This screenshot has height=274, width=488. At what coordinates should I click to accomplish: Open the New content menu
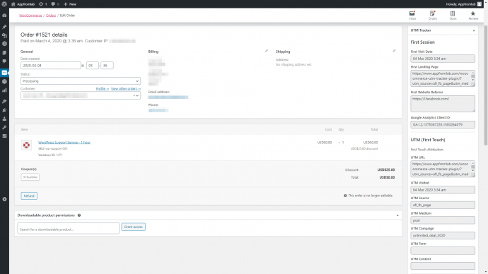tap(70, 4)
